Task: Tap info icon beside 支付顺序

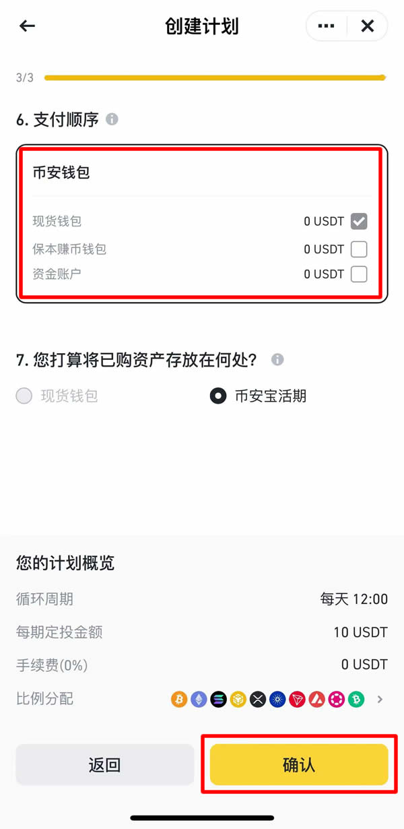Action: point(112,119)
